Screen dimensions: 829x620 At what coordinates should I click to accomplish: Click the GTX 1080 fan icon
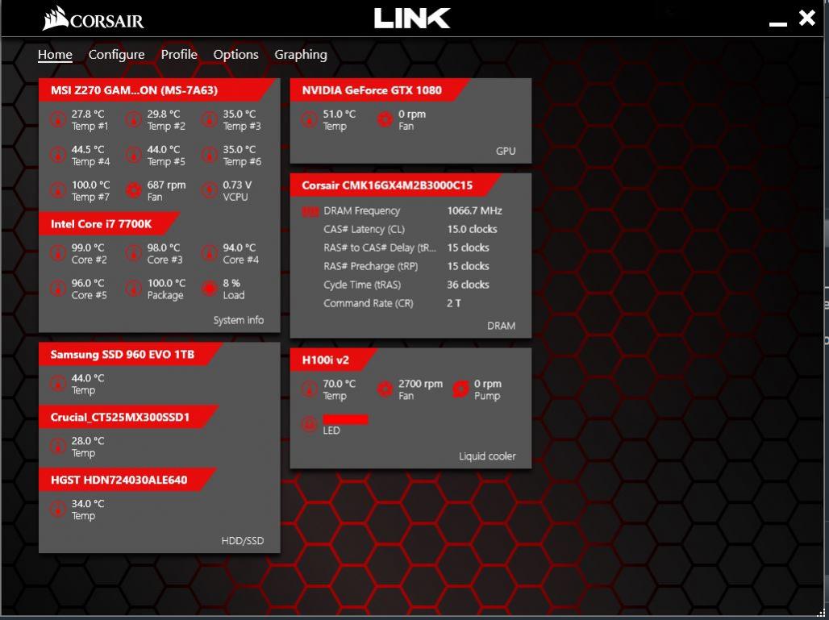point(385,120)
